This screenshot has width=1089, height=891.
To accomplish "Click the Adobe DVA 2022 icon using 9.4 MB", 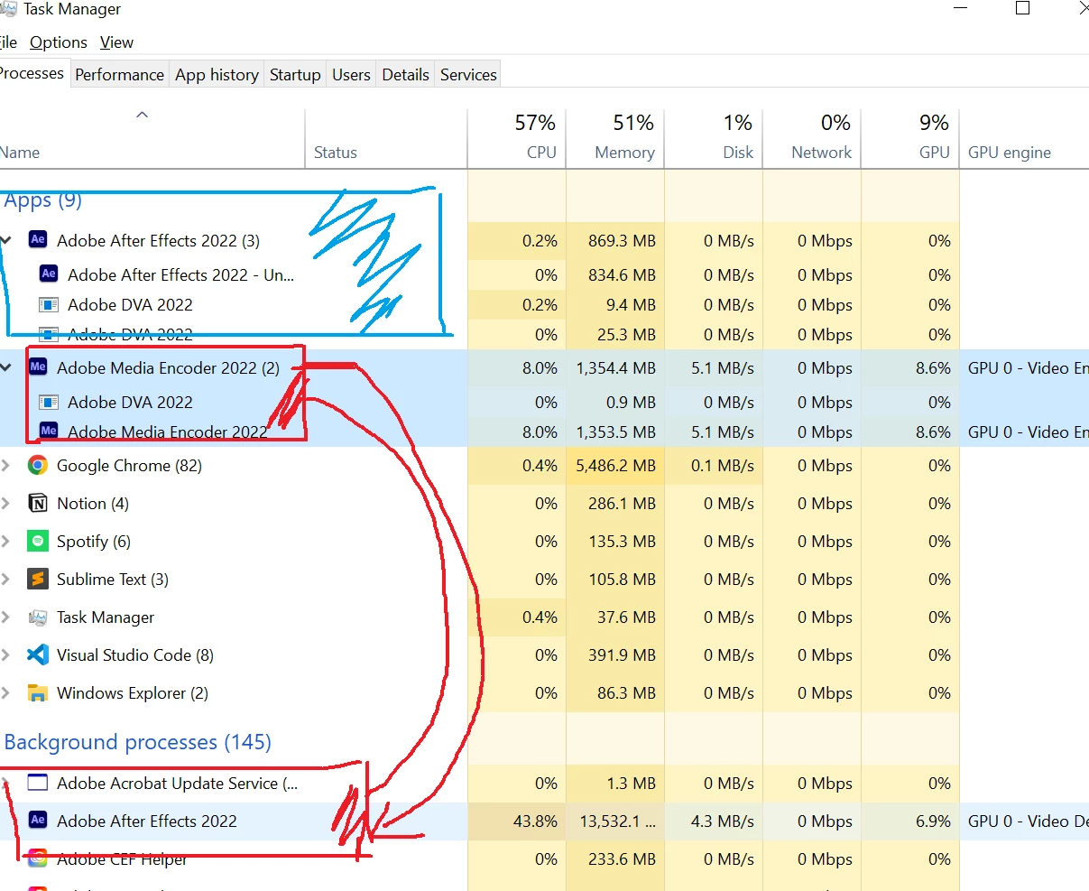I will tap(49, 304).
